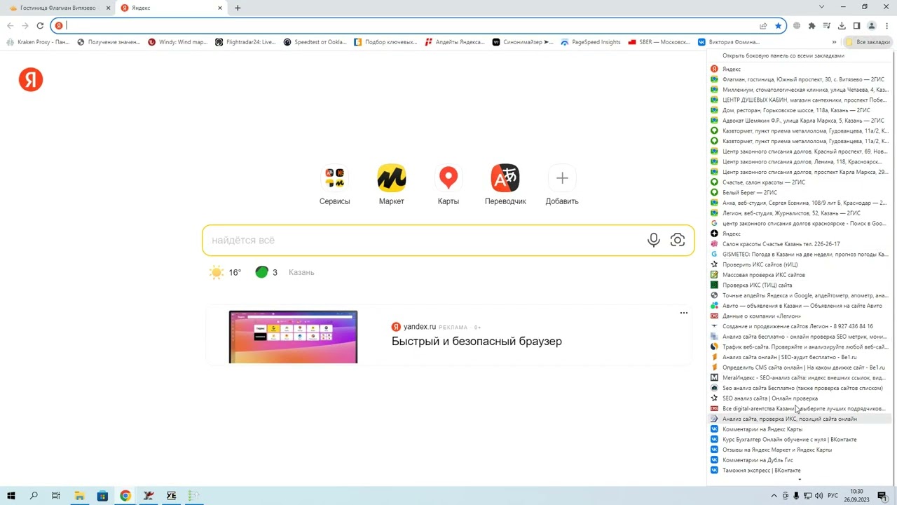
Task: Open the Все закладки folder
Action: (x=868, y=42)
